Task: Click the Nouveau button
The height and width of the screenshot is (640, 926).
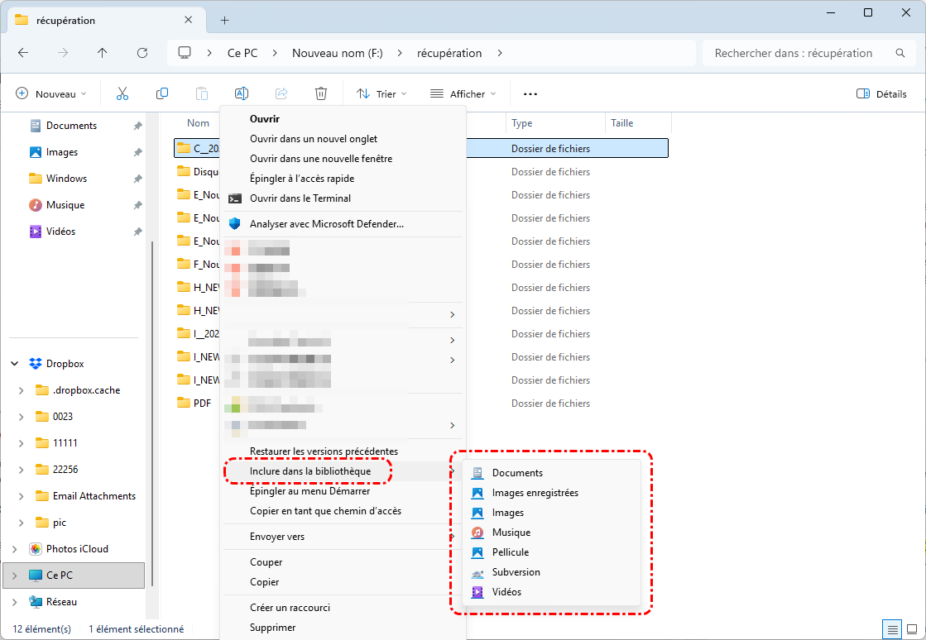Action: tap(50, 94)
